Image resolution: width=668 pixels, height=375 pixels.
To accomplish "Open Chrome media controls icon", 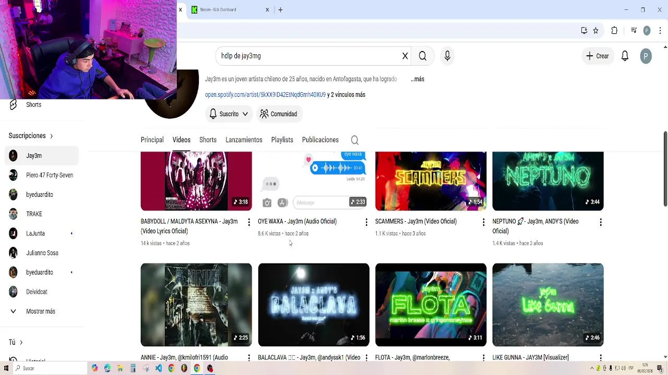I will [x=634, y=31].
